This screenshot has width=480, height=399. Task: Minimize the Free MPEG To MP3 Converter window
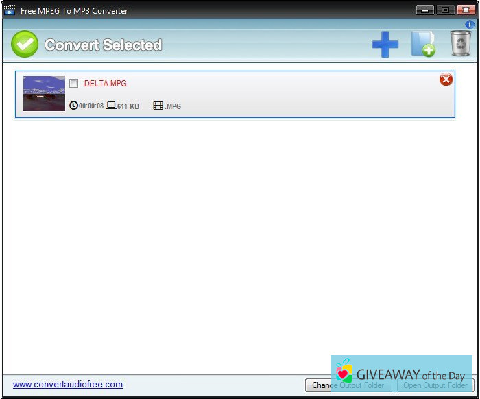point(425,10)
